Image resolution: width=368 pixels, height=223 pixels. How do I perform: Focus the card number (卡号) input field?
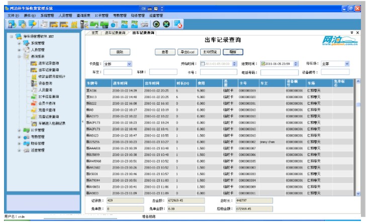[219, 72]
